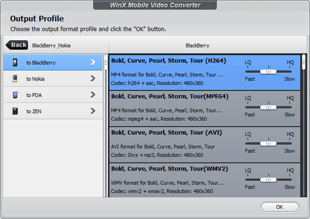Viewport: 310px width, 219px height.
Task: Click the ZEN player icon
Action: tap(15, 111)
